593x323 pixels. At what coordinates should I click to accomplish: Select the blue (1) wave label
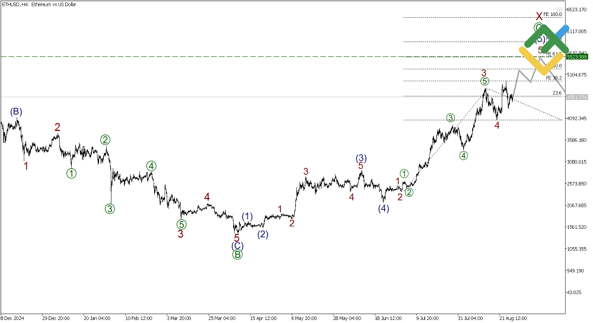tap(248, 216)
